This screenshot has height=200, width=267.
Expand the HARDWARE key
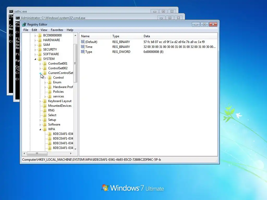pyautogui.click(x=35, y=40)
